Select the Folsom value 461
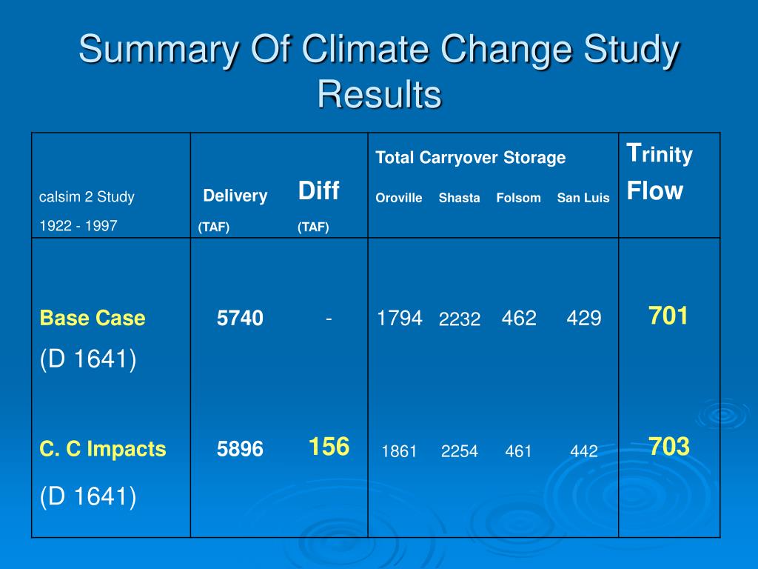This screenshot has width=758, height=569. pos(518,451)
